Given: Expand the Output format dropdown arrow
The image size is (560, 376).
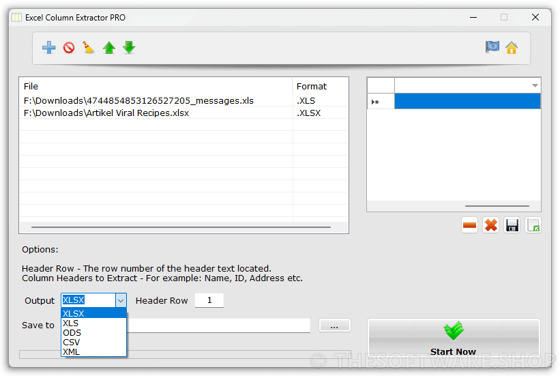Looking at the screenshot, I should 121,300.
